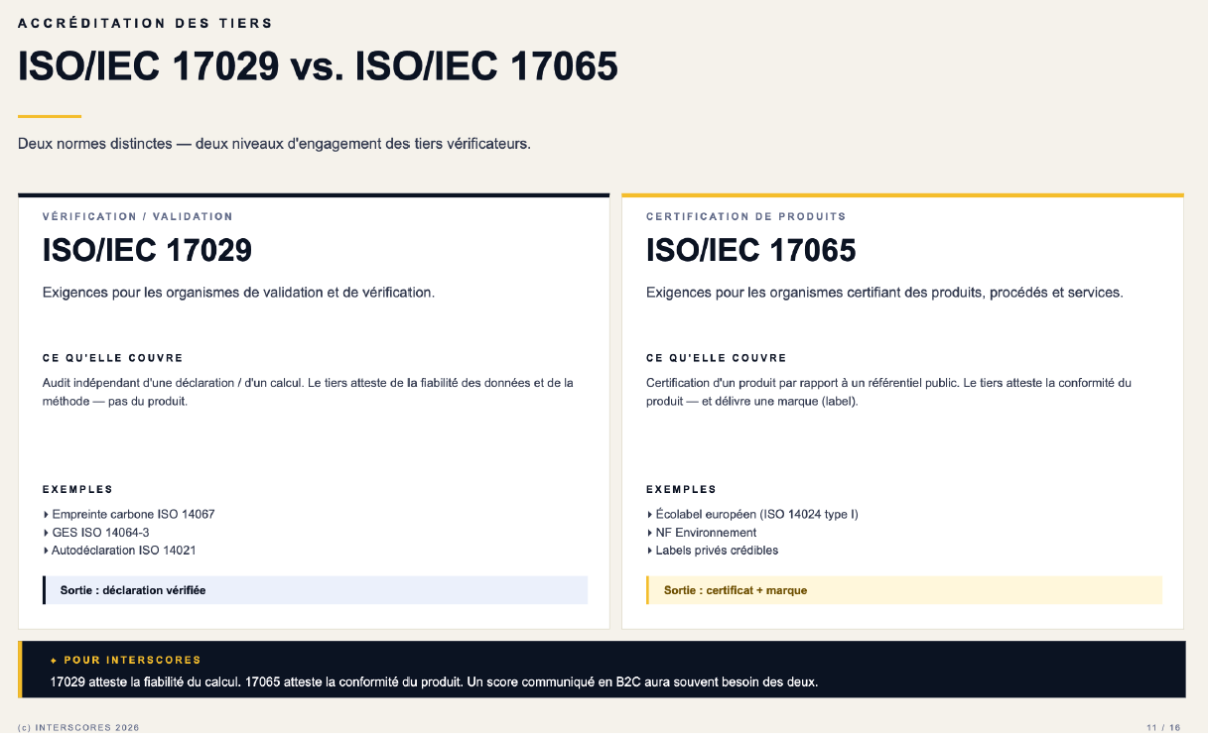Click the arrow bullet before Autodéclaration ISO 14021

[46, 551]
